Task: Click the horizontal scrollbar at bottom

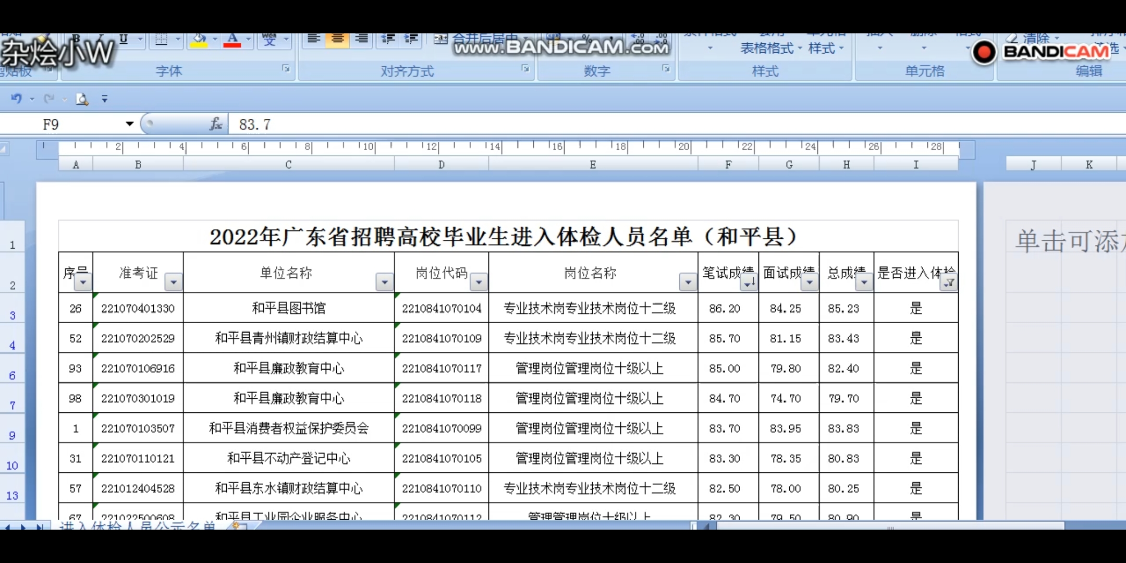Action: 890,525
